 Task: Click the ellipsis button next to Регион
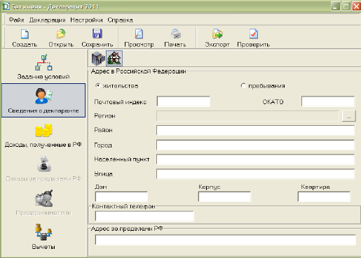[x=349, y=116]
